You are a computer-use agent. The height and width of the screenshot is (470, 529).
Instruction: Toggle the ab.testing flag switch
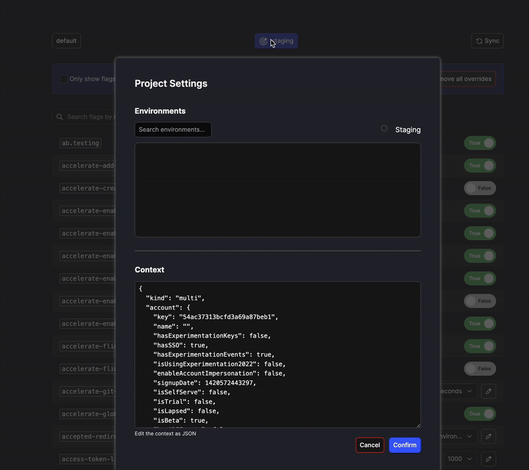pyautogui.click(x=480, y=143)
